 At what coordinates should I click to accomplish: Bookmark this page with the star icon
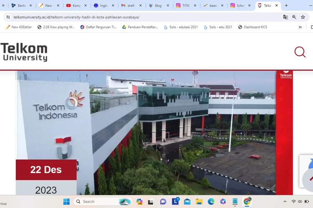tap(303, 17)
